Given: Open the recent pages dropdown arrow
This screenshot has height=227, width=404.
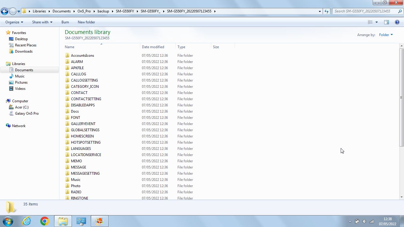Looking at the screenshot, I should (19, 11).
